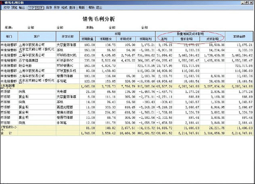255x184 pixels.
Task: Click 查询 (Query) in the toolbar
Action: pyautogui.click(x=72, y=8)
